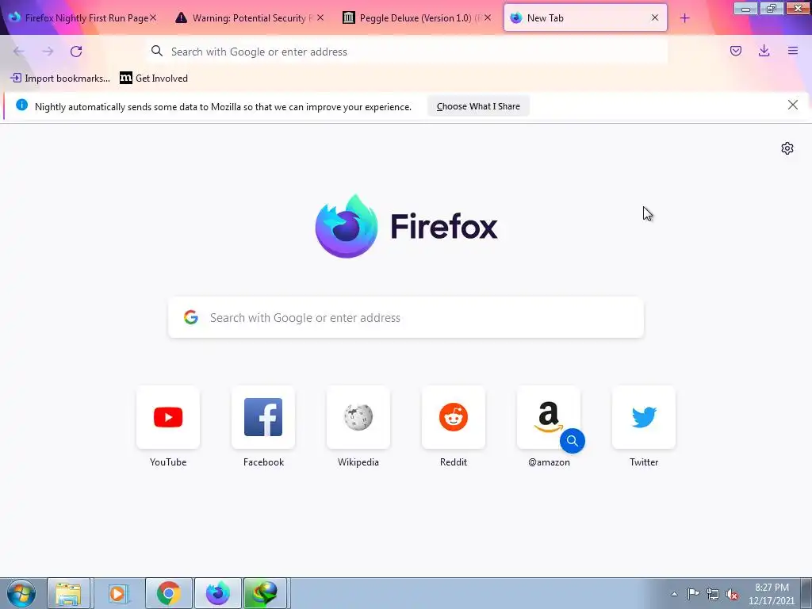Open the Reddit shortcut tile
Screen dimensions: 812x609
tap(454, 417)
